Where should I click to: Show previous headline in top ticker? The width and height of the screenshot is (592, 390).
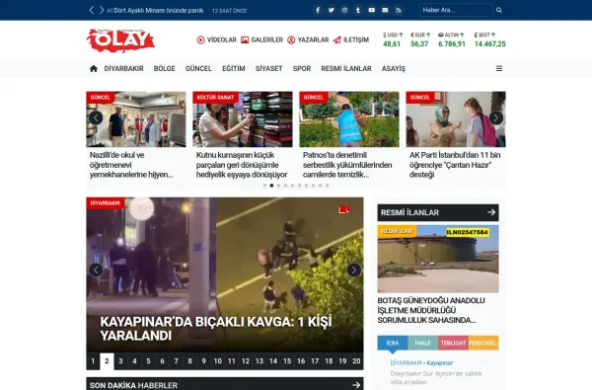(92, 10)
